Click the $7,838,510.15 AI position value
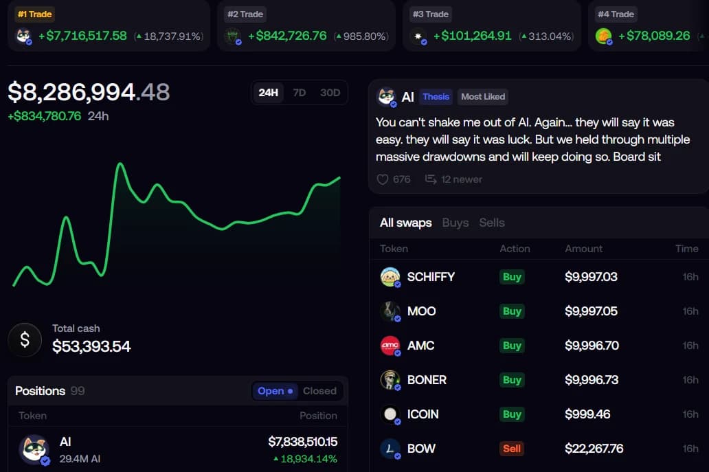Viewport: 709px width, 472px height. point(302,442)
